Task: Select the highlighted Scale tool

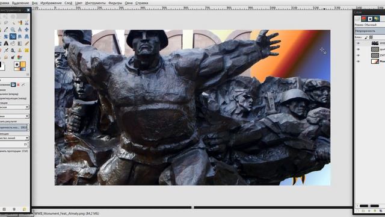Action: 13,36
